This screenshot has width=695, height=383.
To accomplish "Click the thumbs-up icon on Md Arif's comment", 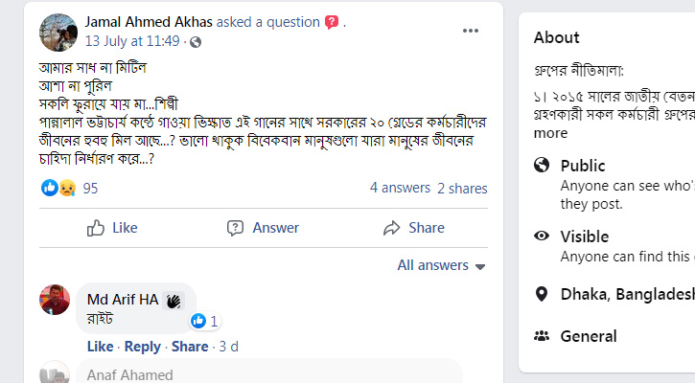I will click(198, 321).
